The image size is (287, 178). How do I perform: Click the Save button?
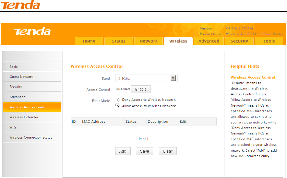point(144,151)
